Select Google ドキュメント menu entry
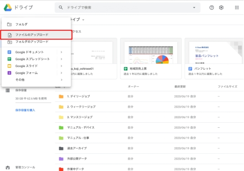Screen dimensions: 244x171 (x=36, y=52)
